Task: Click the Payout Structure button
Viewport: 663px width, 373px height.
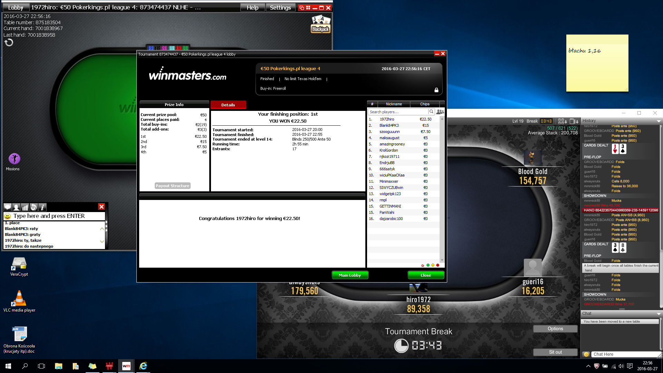Action: [173, 186]
